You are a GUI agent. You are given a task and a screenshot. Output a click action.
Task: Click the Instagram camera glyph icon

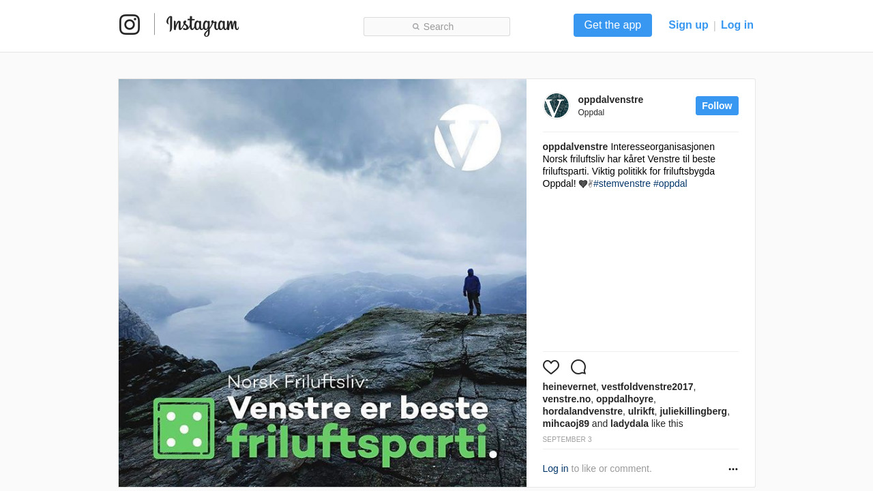tap(130, 25)
